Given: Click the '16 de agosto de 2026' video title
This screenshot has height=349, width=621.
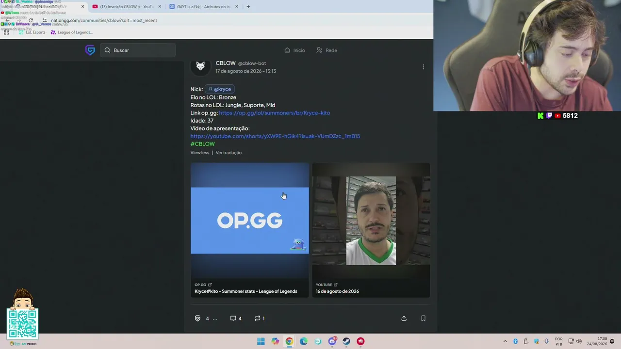Looking at the screenshot, I should 337,291.
